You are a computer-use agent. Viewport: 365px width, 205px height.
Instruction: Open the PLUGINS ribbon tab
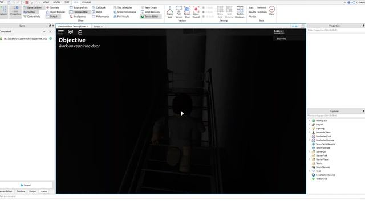[x=86, y=2]
